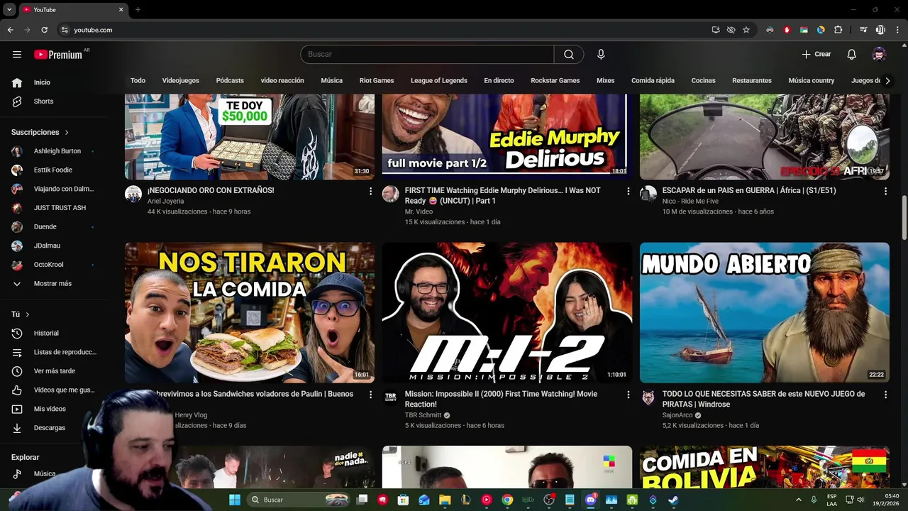Open SajonArco channel name link
Image resolution: width=908 pixels, height=511 pixels.
point(677,415)
